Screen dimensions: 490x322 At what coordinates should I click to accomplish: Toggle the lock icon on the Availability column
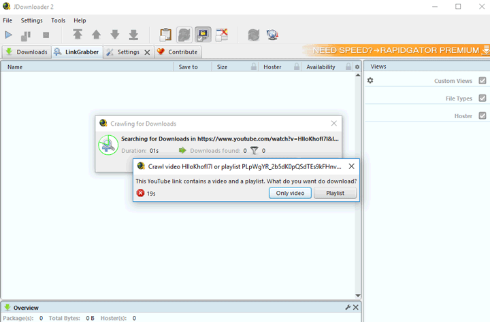click(348, 67)
